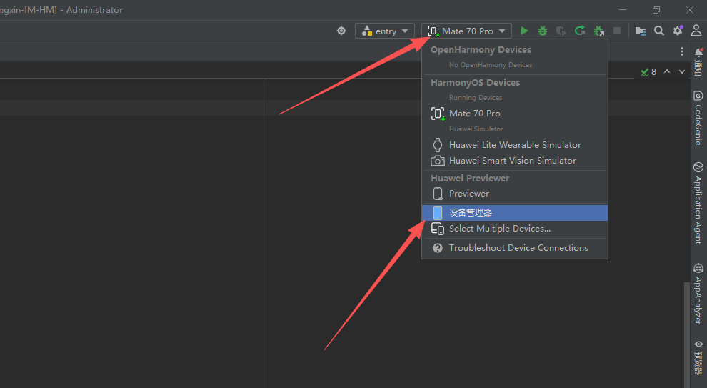The height and width of the screenshot is (388, 707).
Task: Click the run with coverage icon
Action: coord(561,31)
